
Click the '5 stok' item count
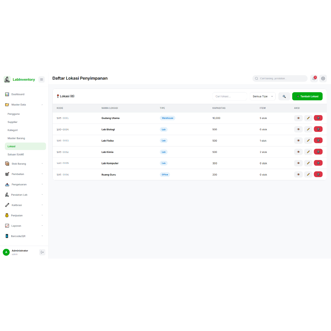tap(263, 118)
